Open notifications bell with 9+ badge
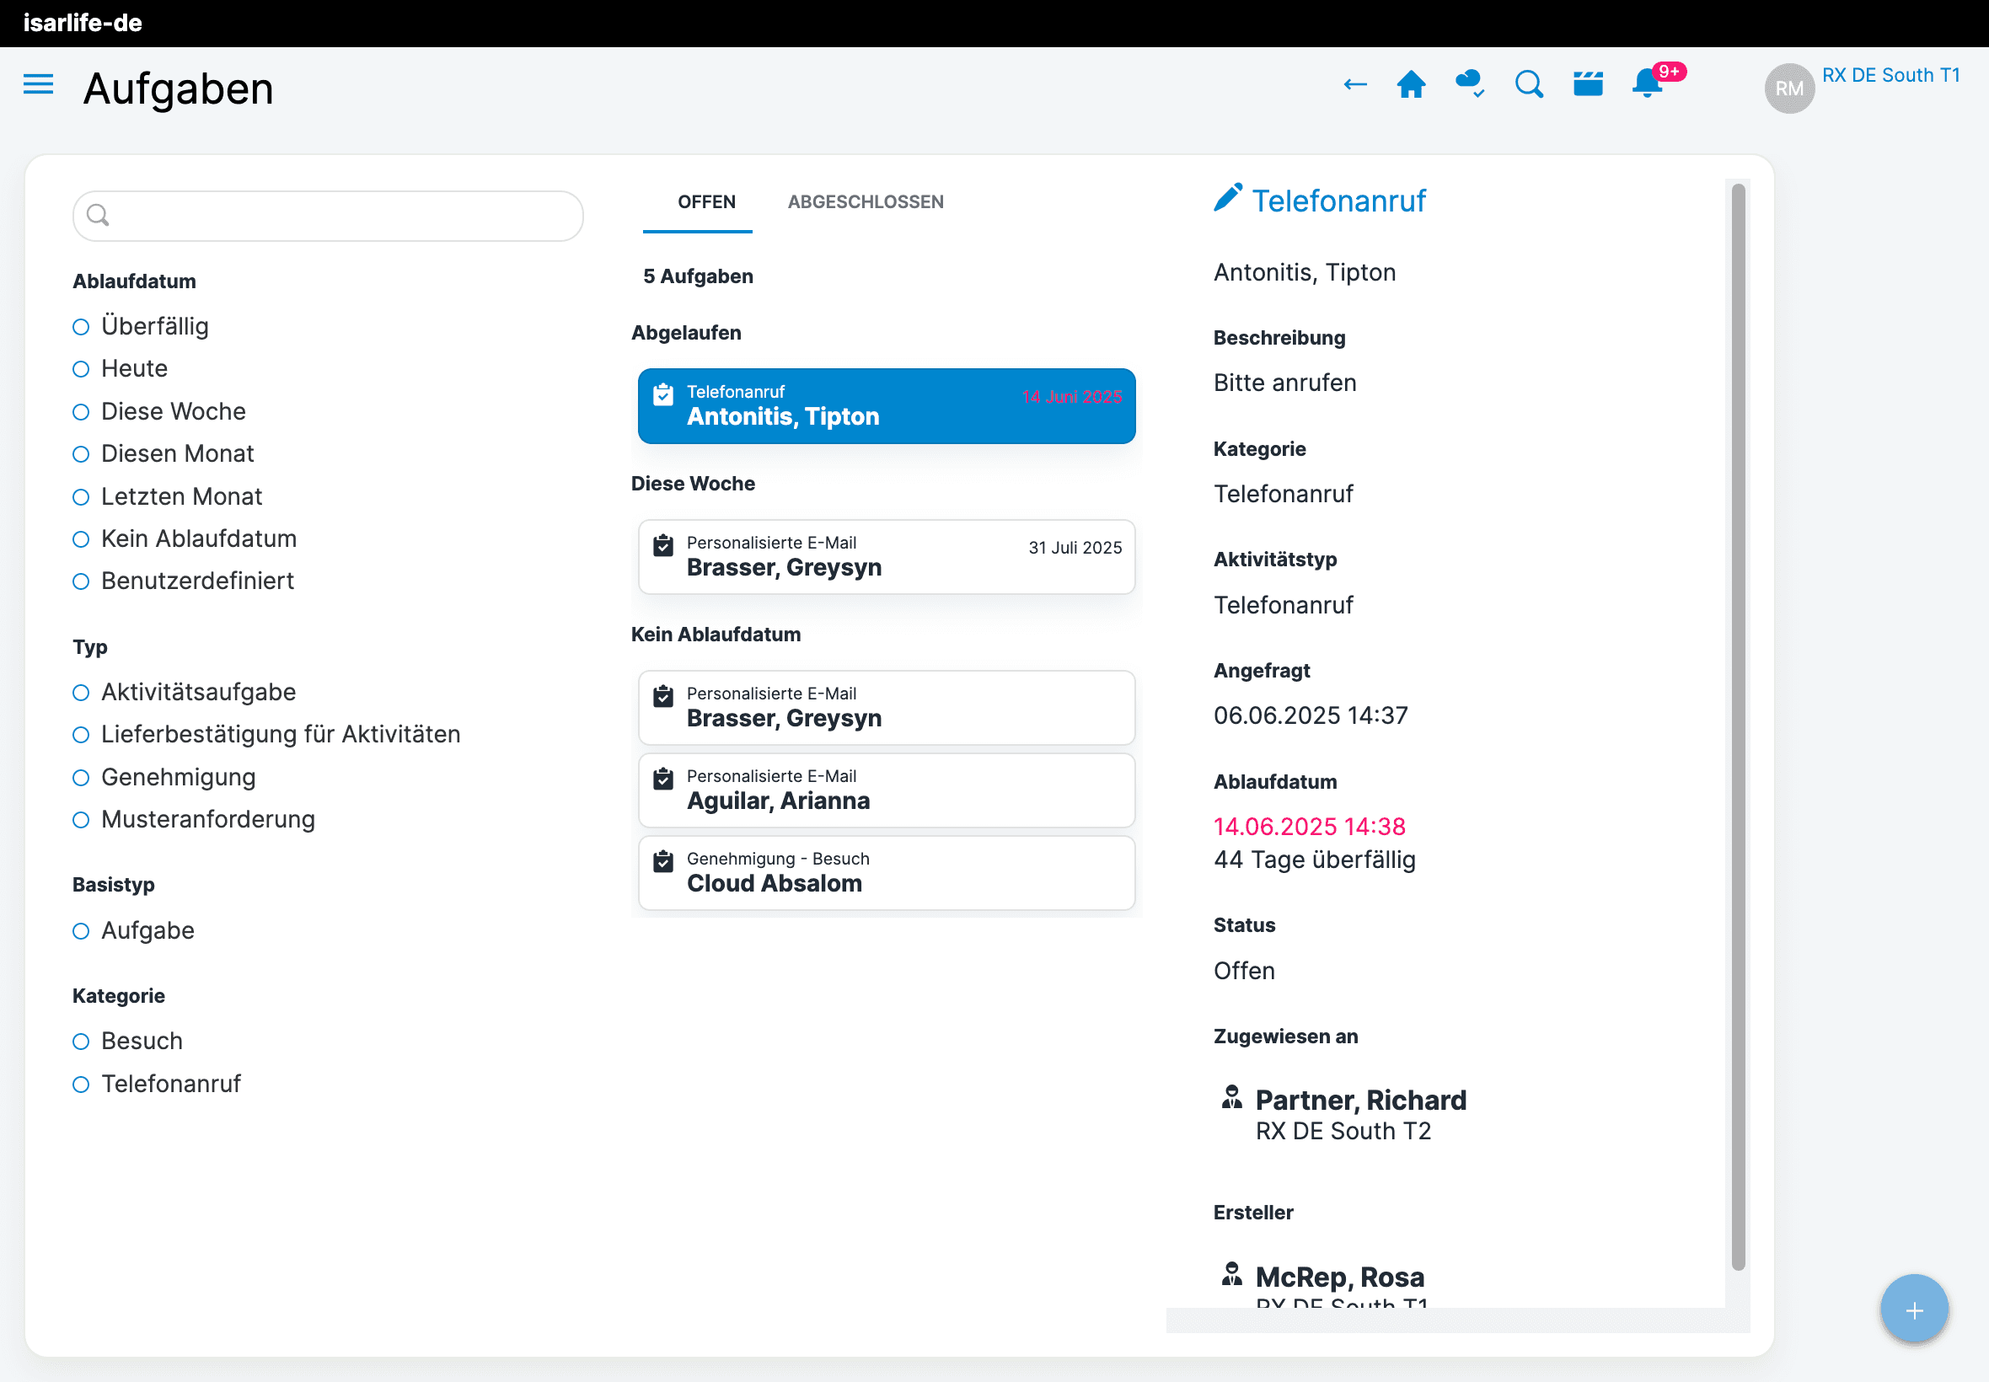This screenshot has width=1989, height=1382. click(1648, 85)
